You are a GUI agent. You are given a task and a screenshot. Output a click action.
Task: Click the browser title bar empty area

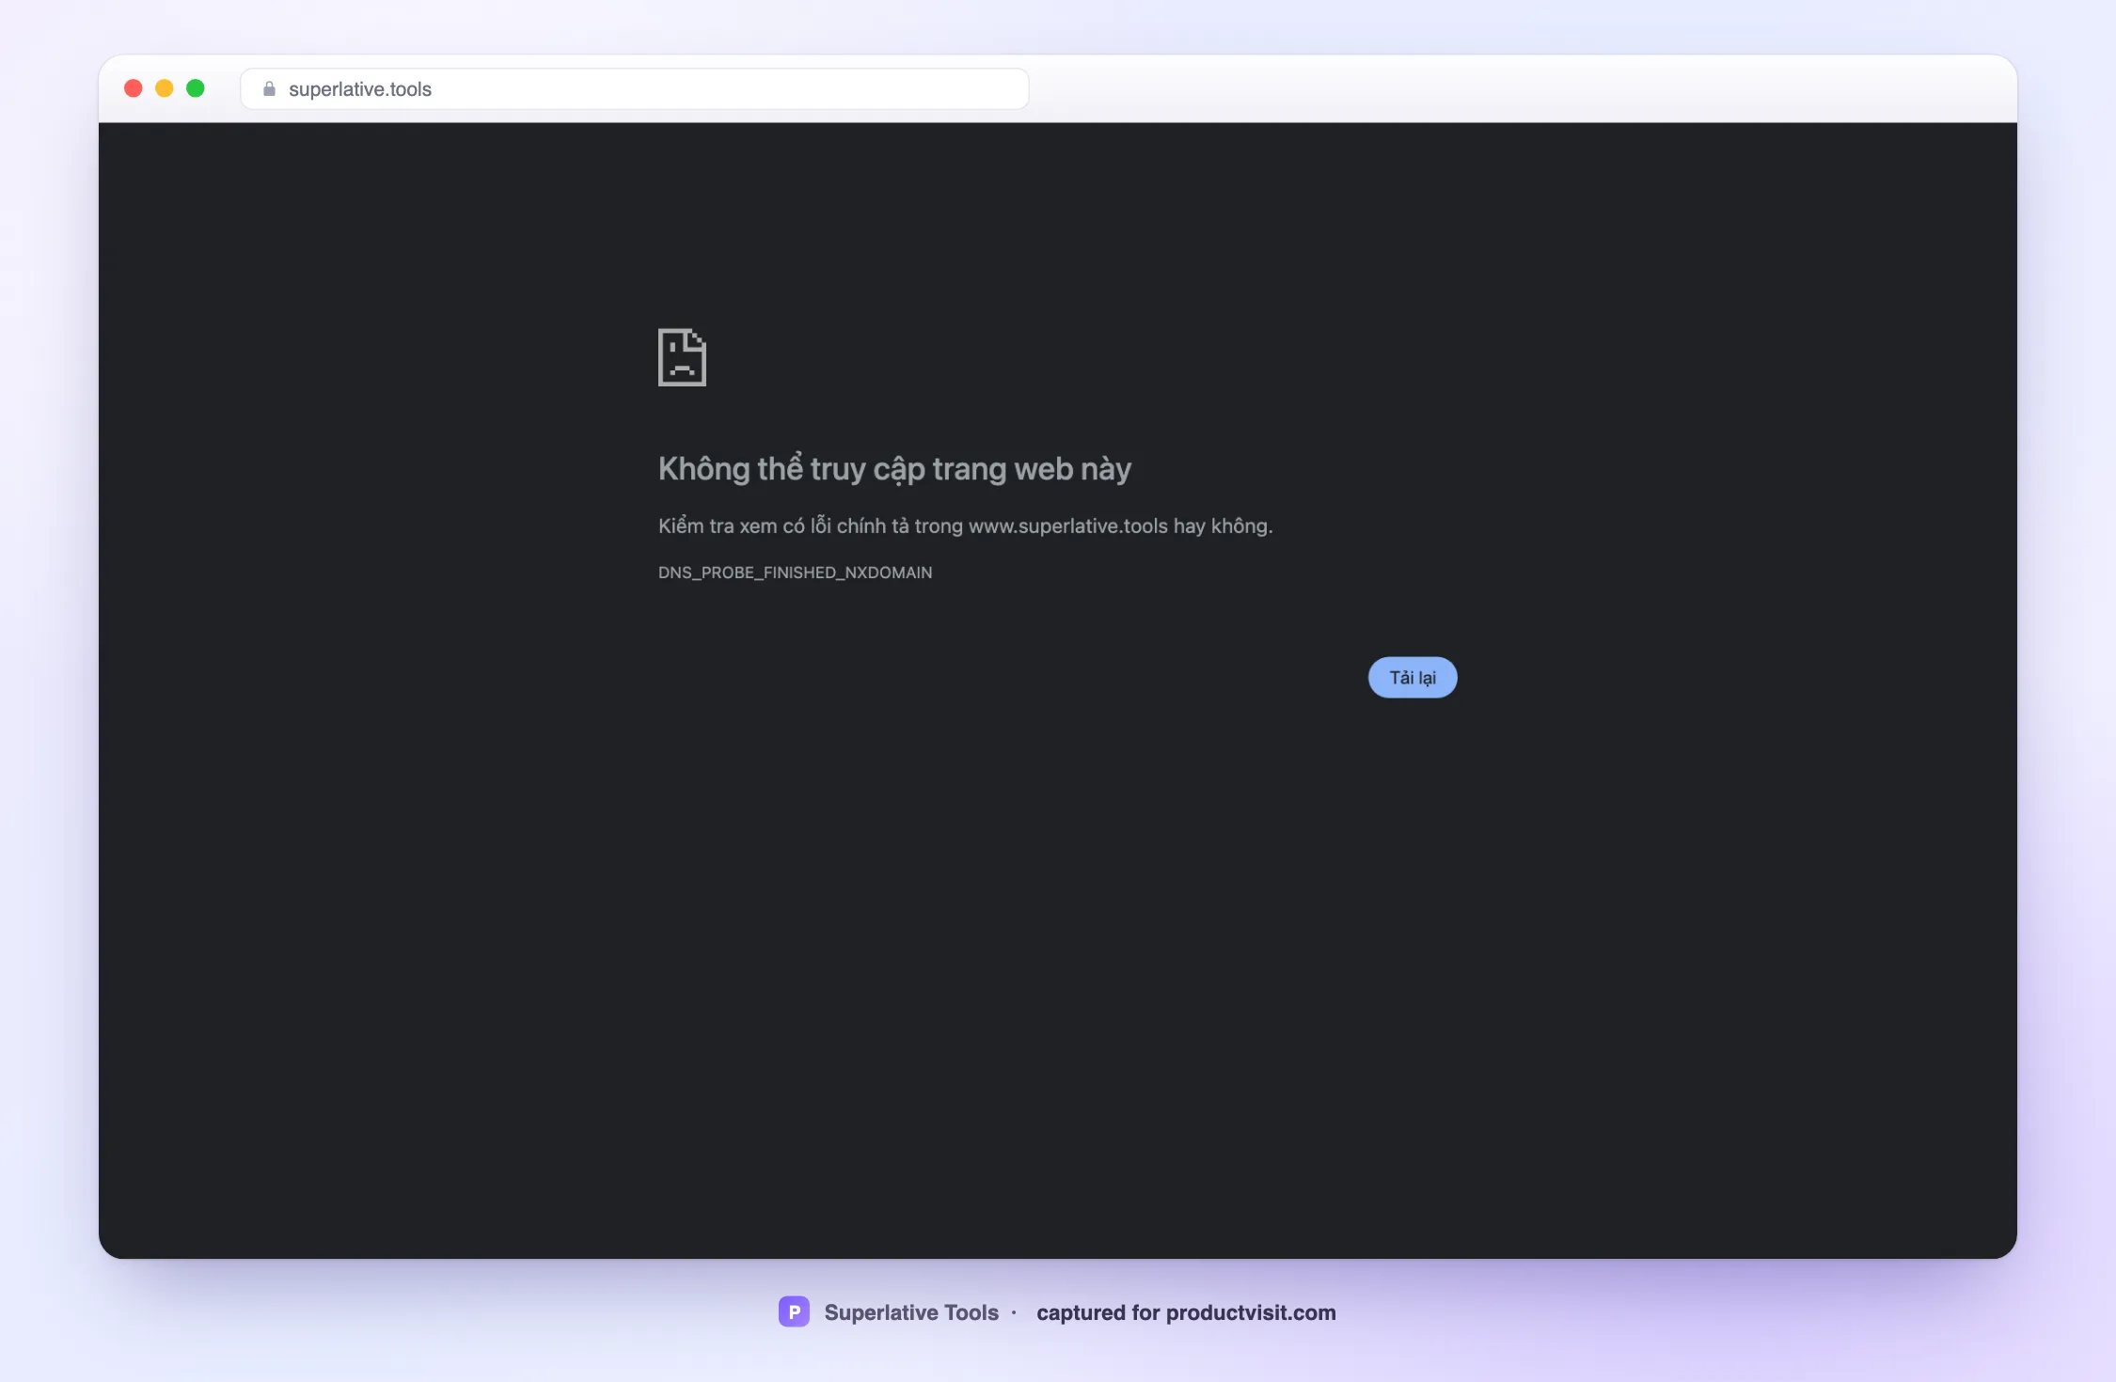pos(1505,88)
